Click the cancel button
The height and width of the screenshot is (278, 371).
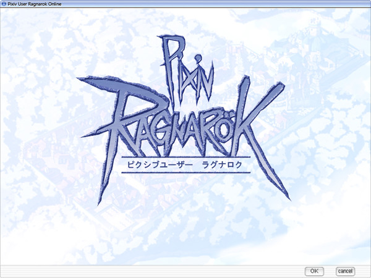coord(345,271)
